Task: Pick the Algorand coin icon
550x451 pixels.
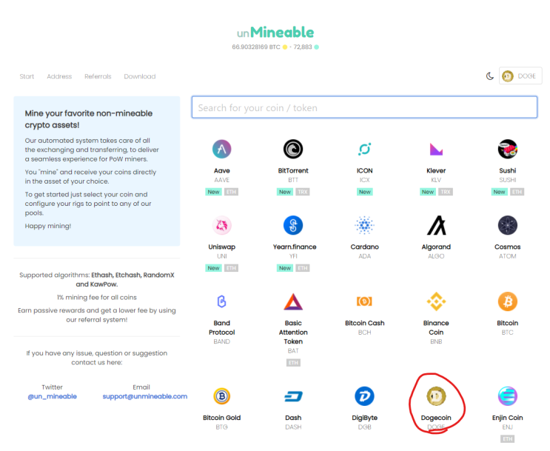Action: [436, 225]
